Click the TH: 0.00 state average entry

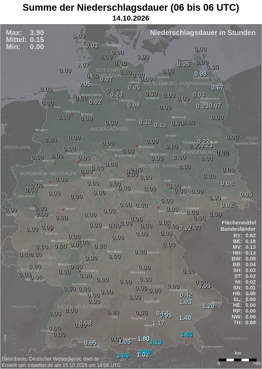pos(244,323)
